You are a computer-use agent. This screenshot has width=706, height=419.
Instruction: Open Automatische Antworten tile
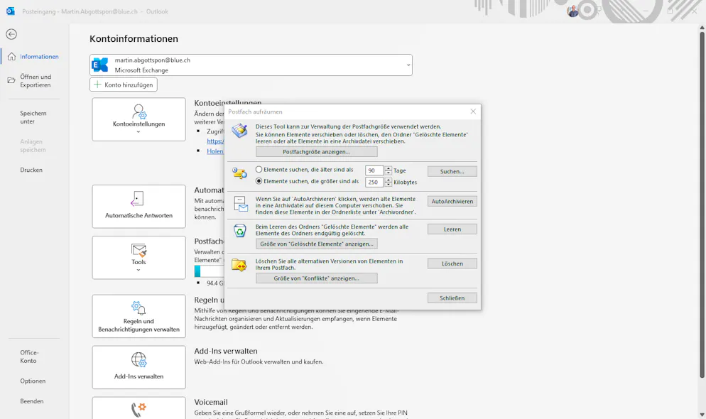139,206
